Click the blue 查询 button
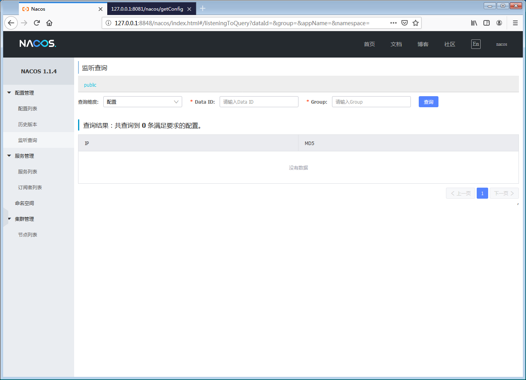Viewport: 526px width, 380px height. (x=429, y=102)
